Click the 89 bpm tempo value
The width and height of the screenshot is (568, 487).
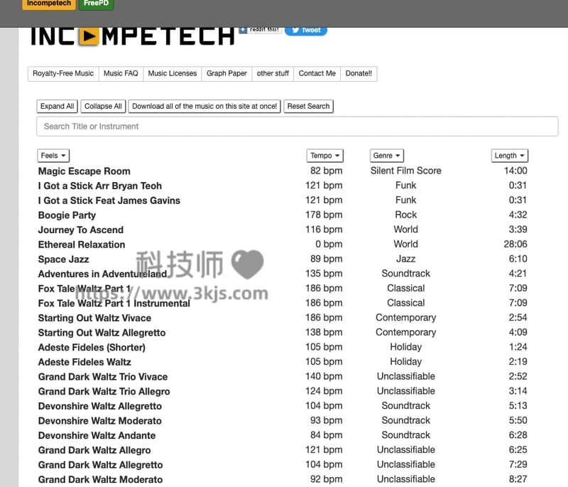tap(327, 259)
